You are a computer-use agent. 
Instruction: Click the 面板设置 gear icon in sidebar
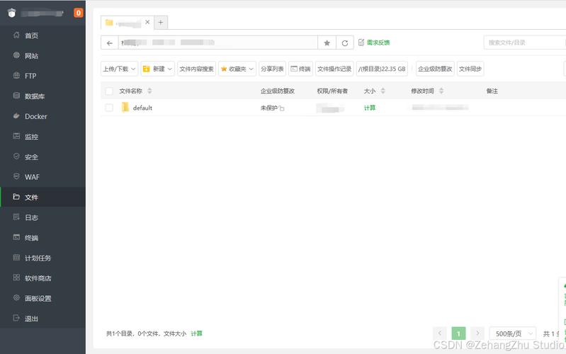(x=16, y=298)
